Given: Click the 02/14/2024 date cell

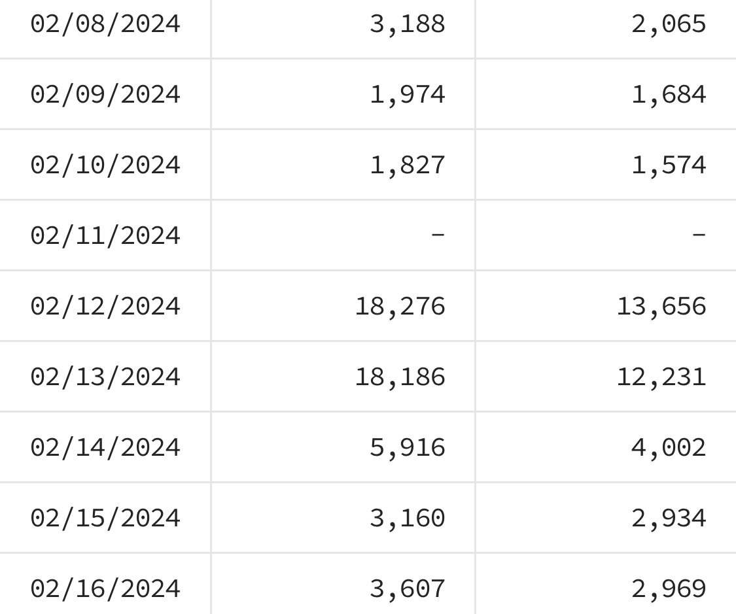Looking at the screenshot, I should [x=105, y=447].
